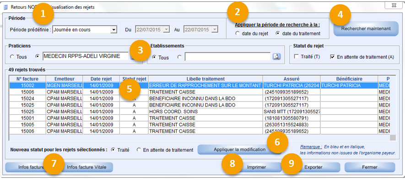The image size is (405, 181).
Task: Sort by 'Libelle traitement' column header
Action: [205, 79]
